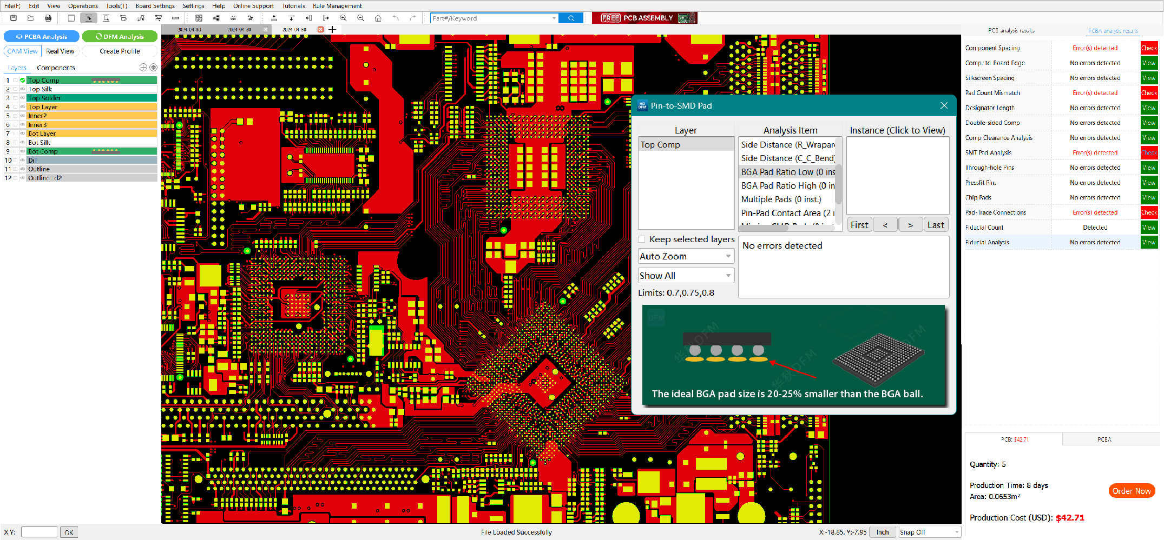Click the Zoom In magnifier icon
This screenshot has height=540, width=1164.
(343, 18)
